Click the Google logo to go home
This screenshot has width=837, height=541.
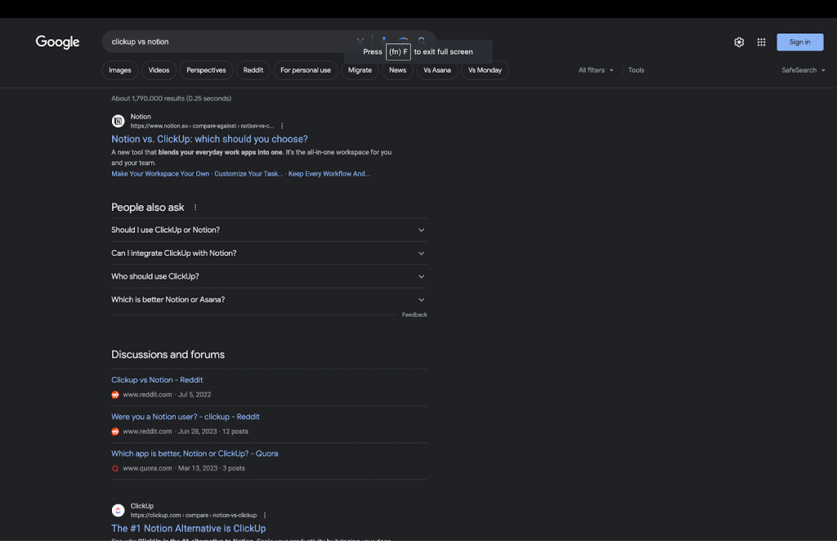[x=57, y=42]
